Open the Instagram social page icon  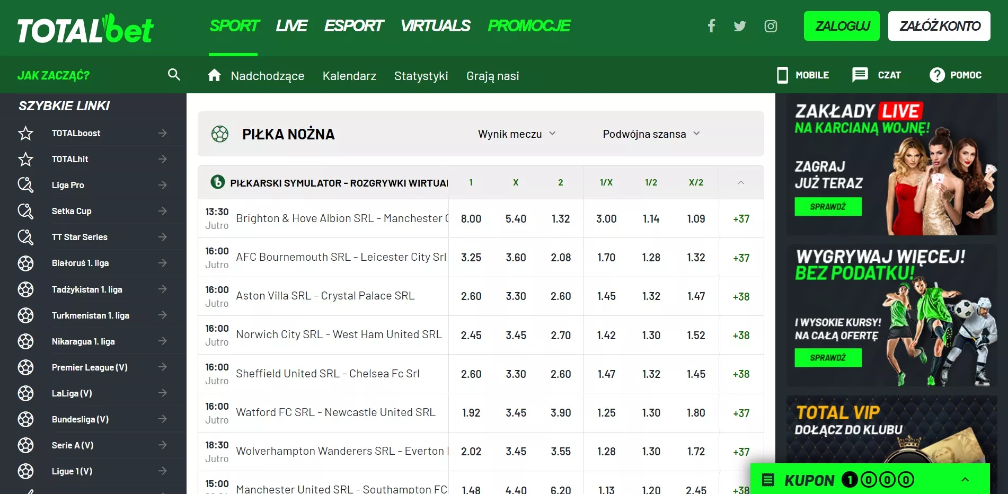click(x=771, y=26)
